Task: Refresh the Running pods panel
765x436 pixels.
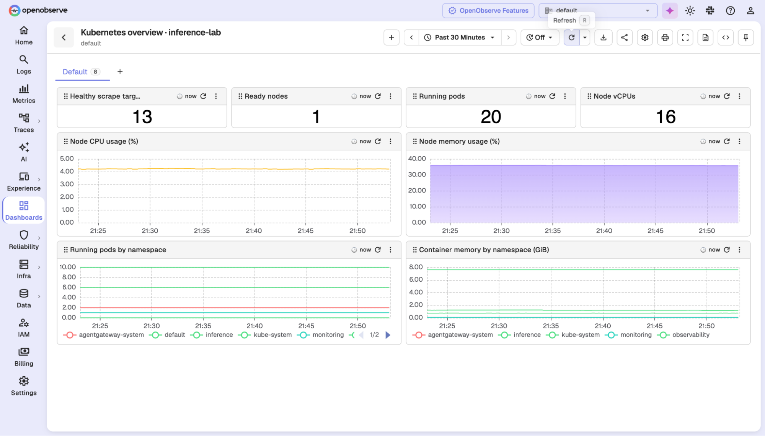Action: [x=552, y=96]
